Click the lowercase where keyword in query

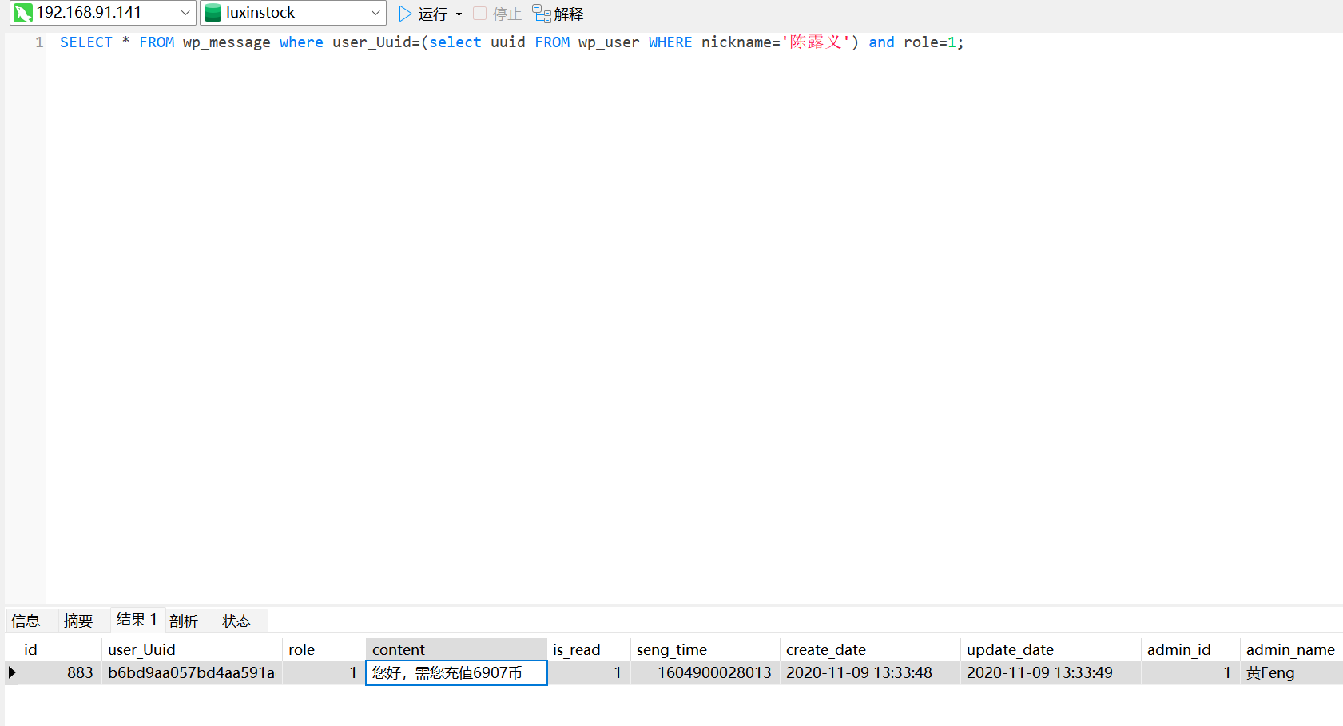tap(301, 42)
